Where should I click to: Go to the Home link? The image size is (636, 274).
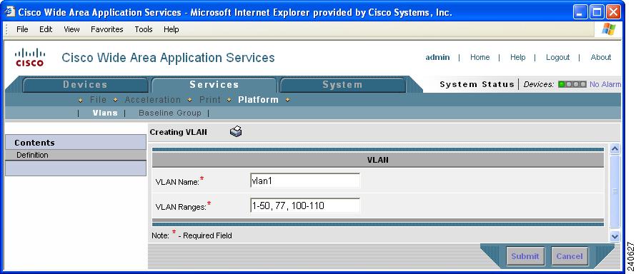click(x=480, y=58)
